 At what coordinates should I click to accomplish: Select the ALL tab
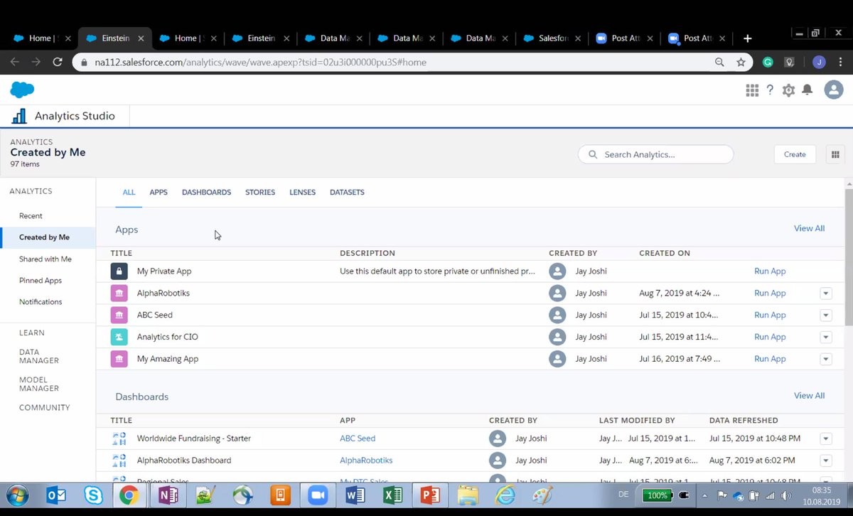[129, 193]
